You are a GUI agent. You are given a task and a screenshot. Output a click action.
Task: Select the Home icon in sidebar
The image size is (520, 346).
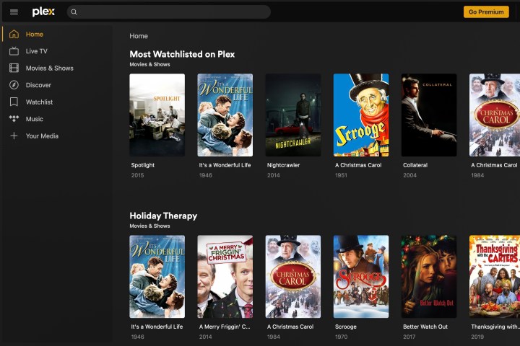(14, 35)
